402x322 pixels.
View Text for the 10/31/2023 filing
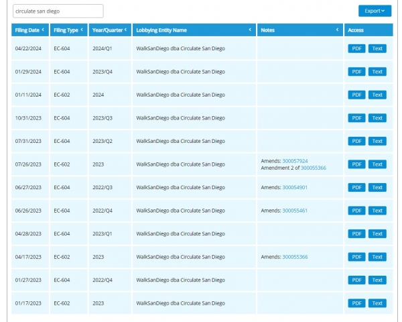coord(377,118)
